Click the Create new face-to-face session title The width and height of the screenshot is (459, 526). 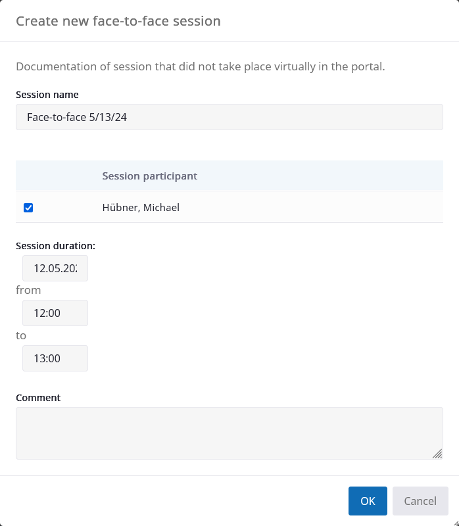click(118, 21)
